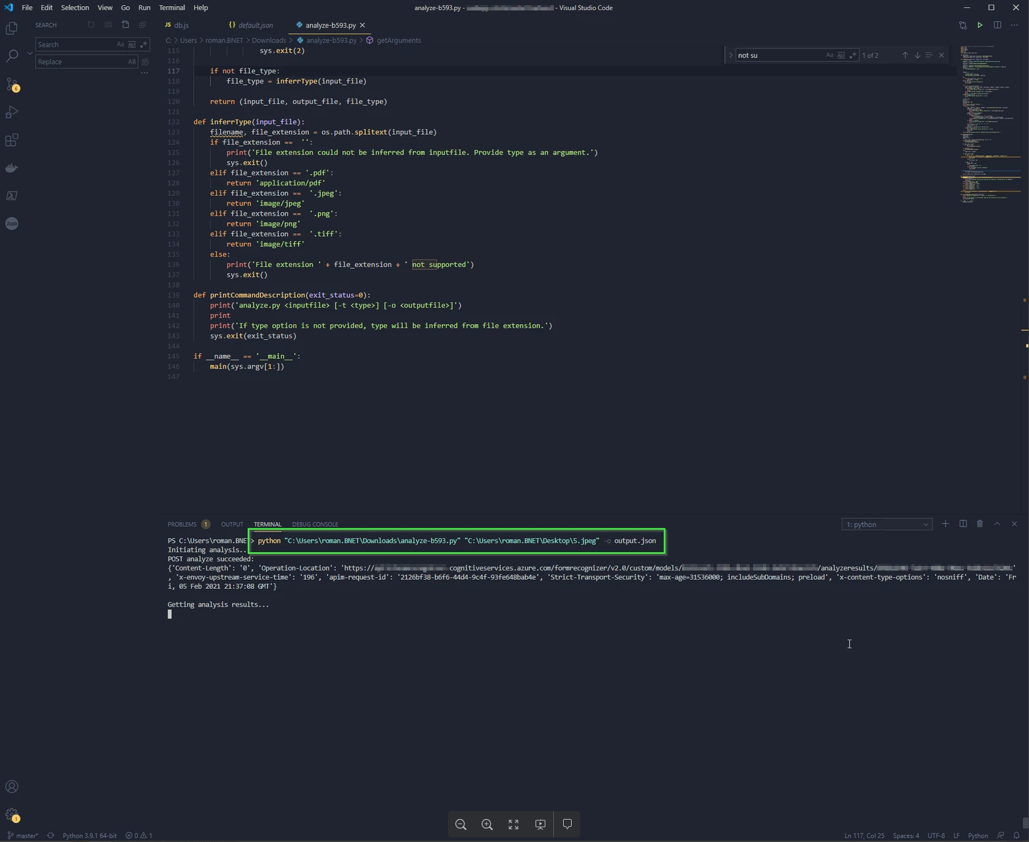The width and height of the screenshot is (1029, 842).
Task: Open Source Control with 6 pending changes
Action: pos(12,85)
